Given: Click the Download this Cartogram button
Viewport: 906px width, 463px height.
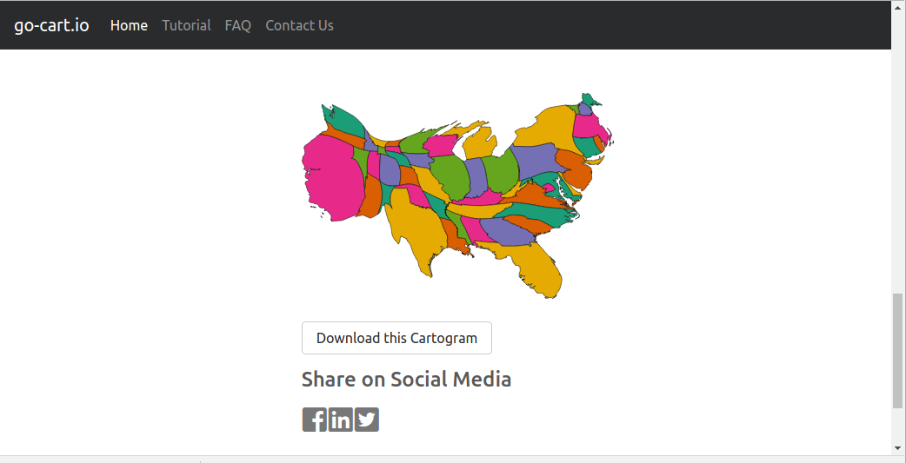Looking at the screenshot, I should point(396,338).
